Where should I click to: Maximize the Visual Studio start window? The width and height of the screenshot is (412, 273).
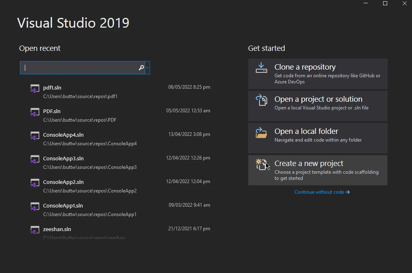pos(385,4)
